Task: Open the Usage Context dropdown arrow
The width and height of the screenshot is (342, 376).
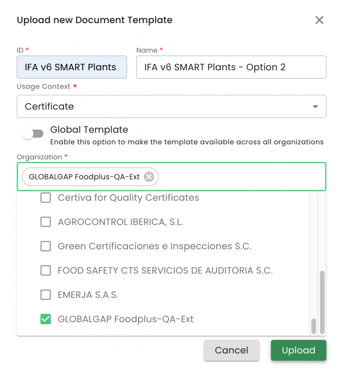Action: 315,106
